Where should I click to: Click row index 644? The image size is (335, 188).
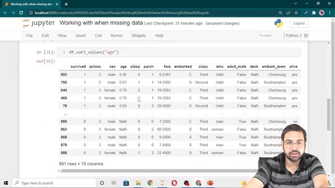pos(64,90)
